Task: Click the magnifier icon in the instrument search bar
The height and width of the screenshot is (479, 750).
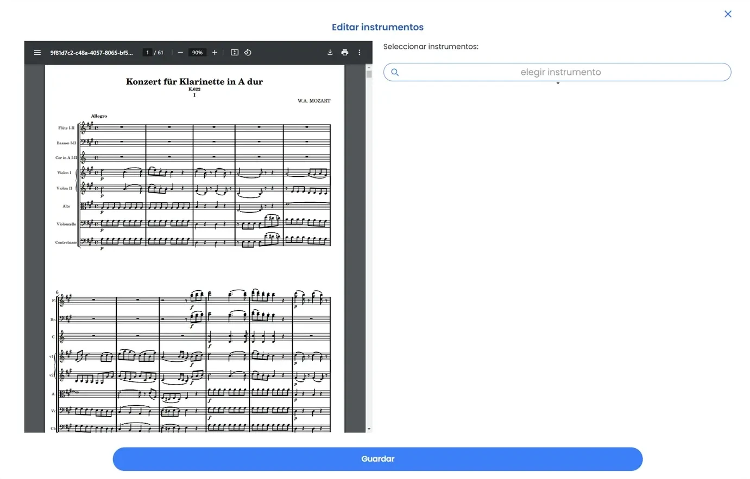Action: point(395,72)
